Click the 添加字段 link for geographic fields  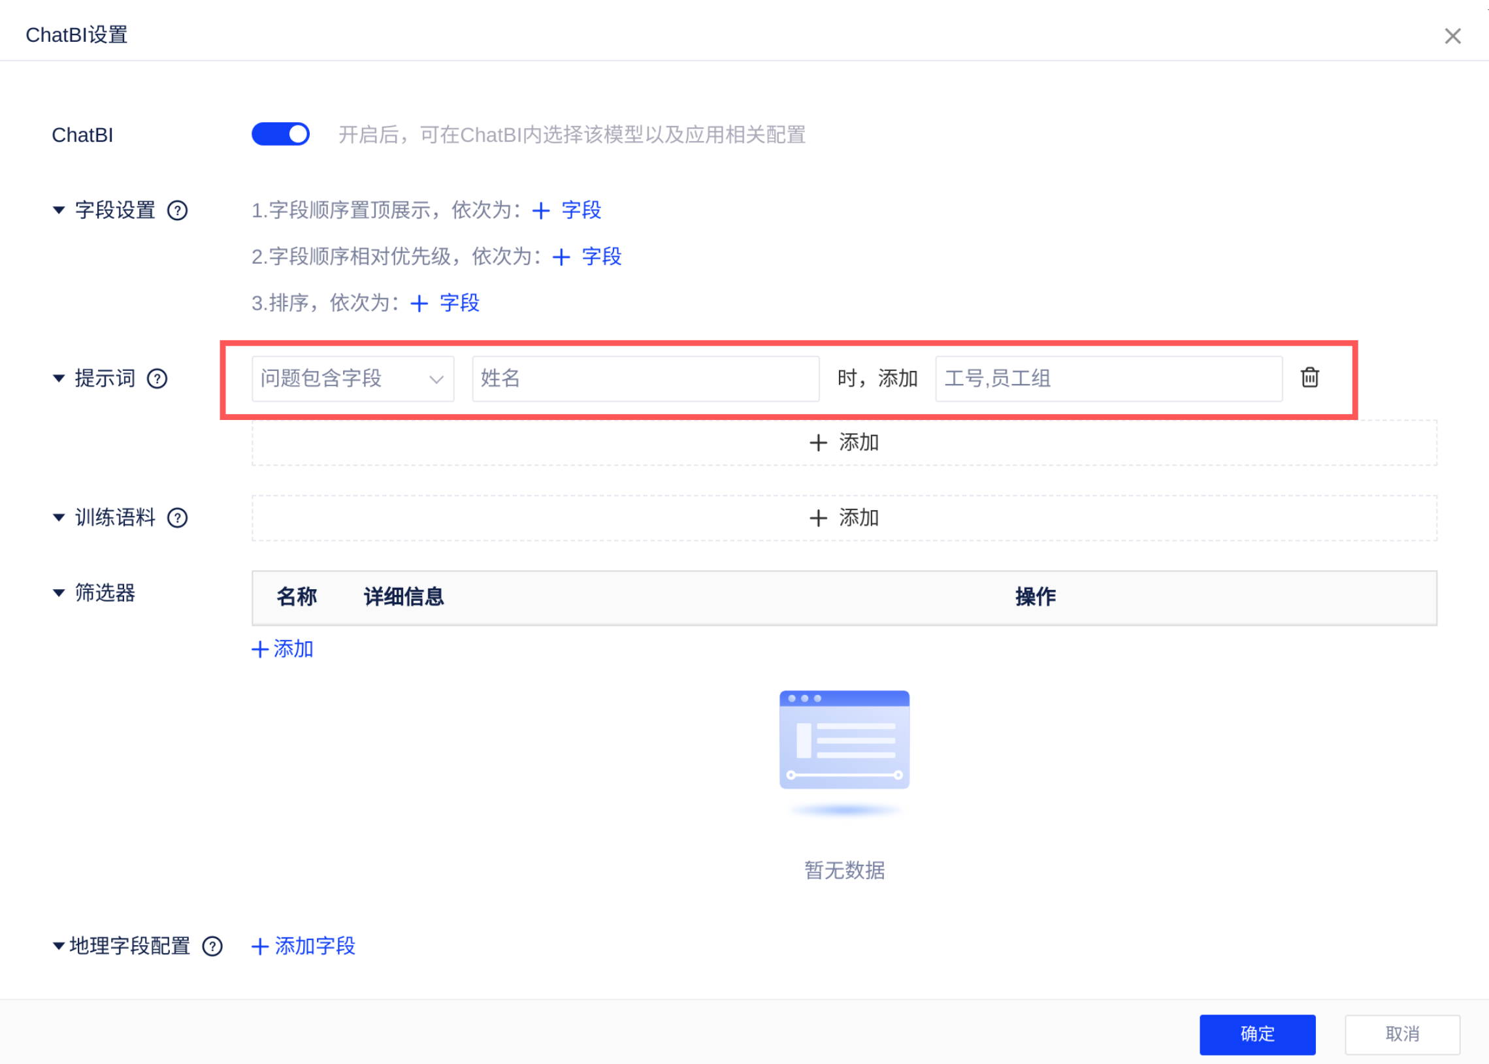[x=304, y=946]
